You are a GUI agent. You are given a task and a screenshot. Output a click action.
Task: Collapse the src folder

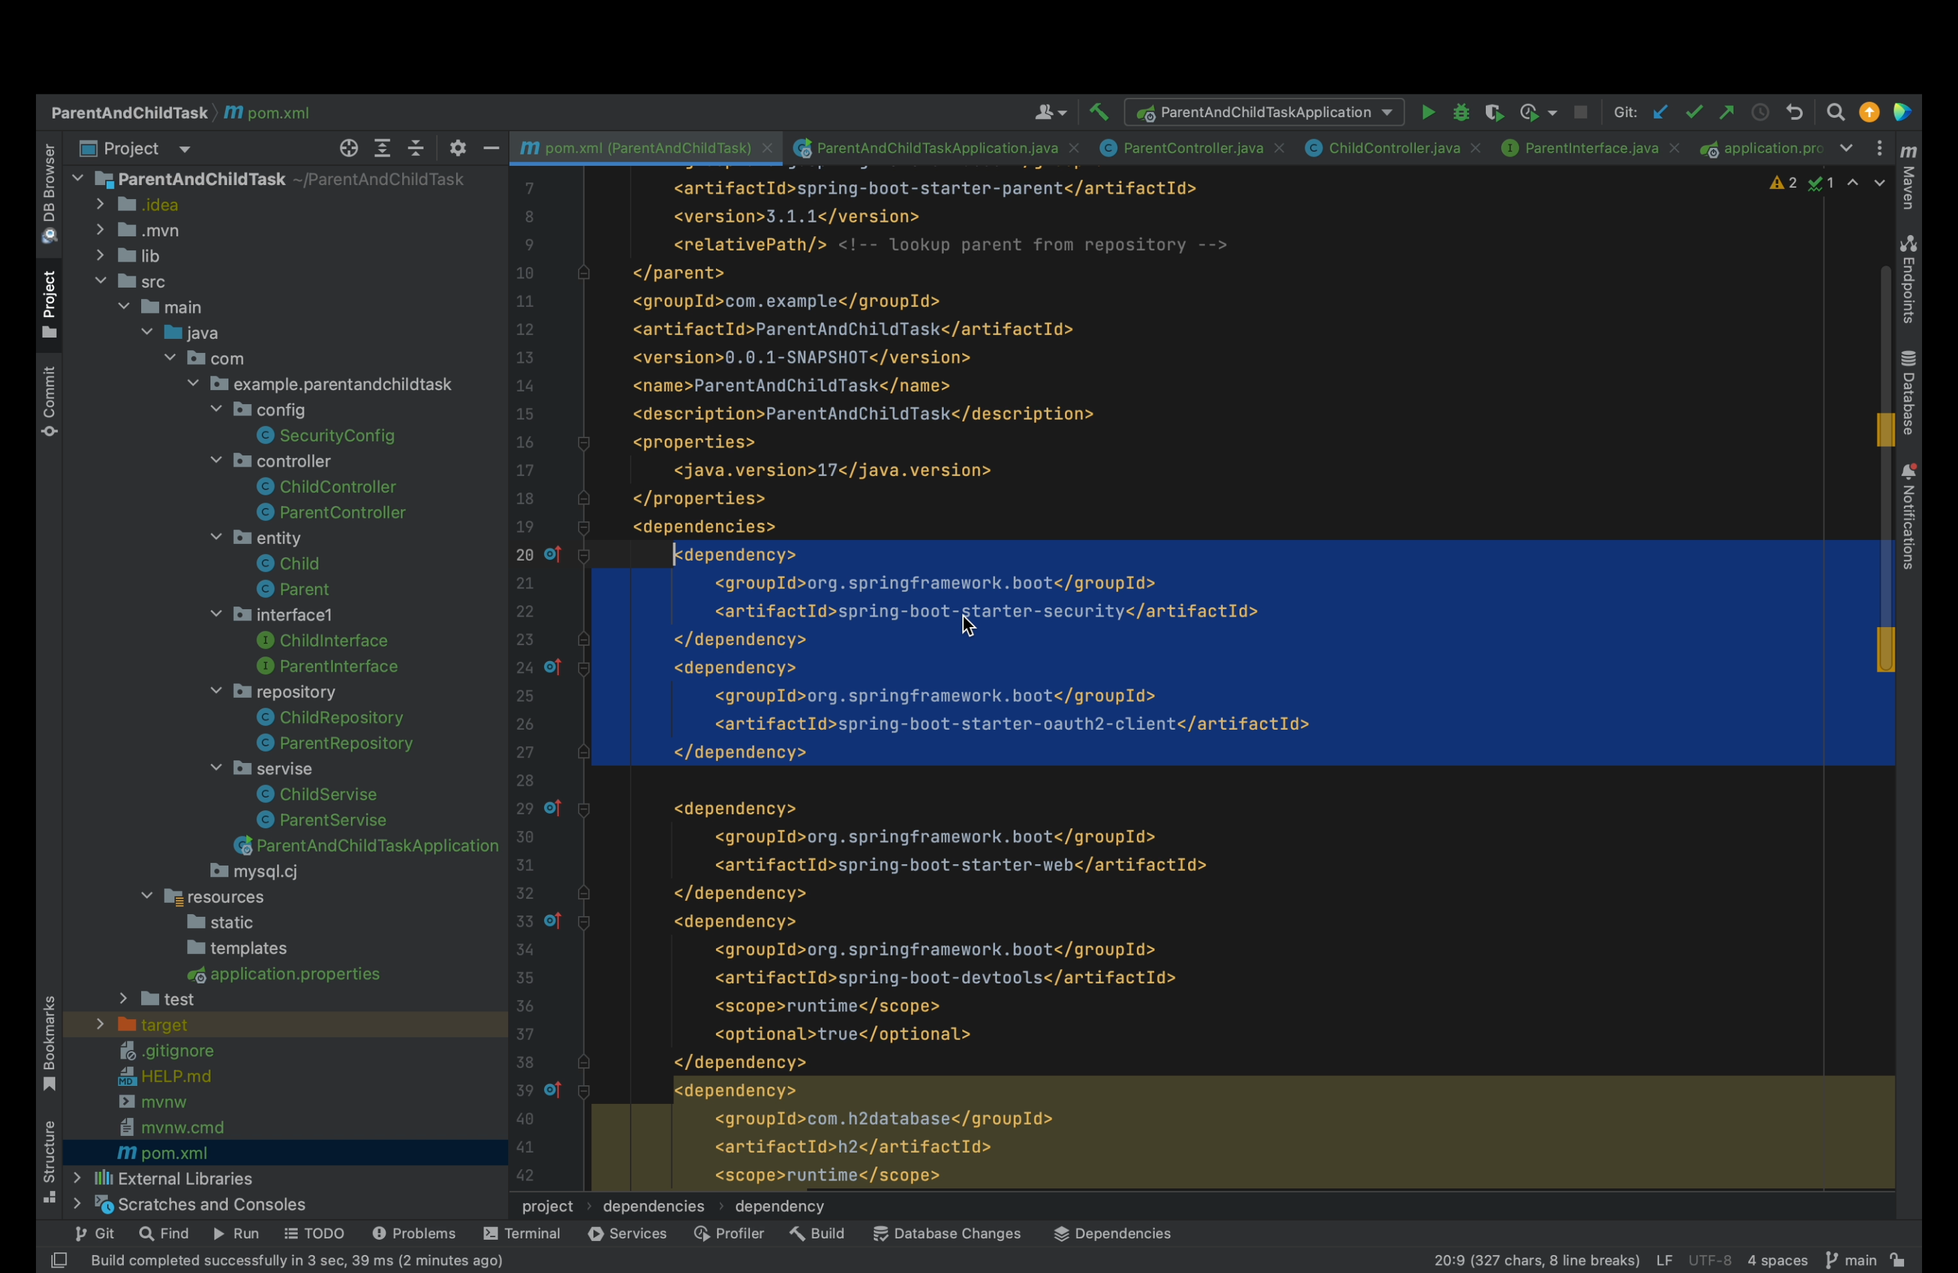[99, 280]
